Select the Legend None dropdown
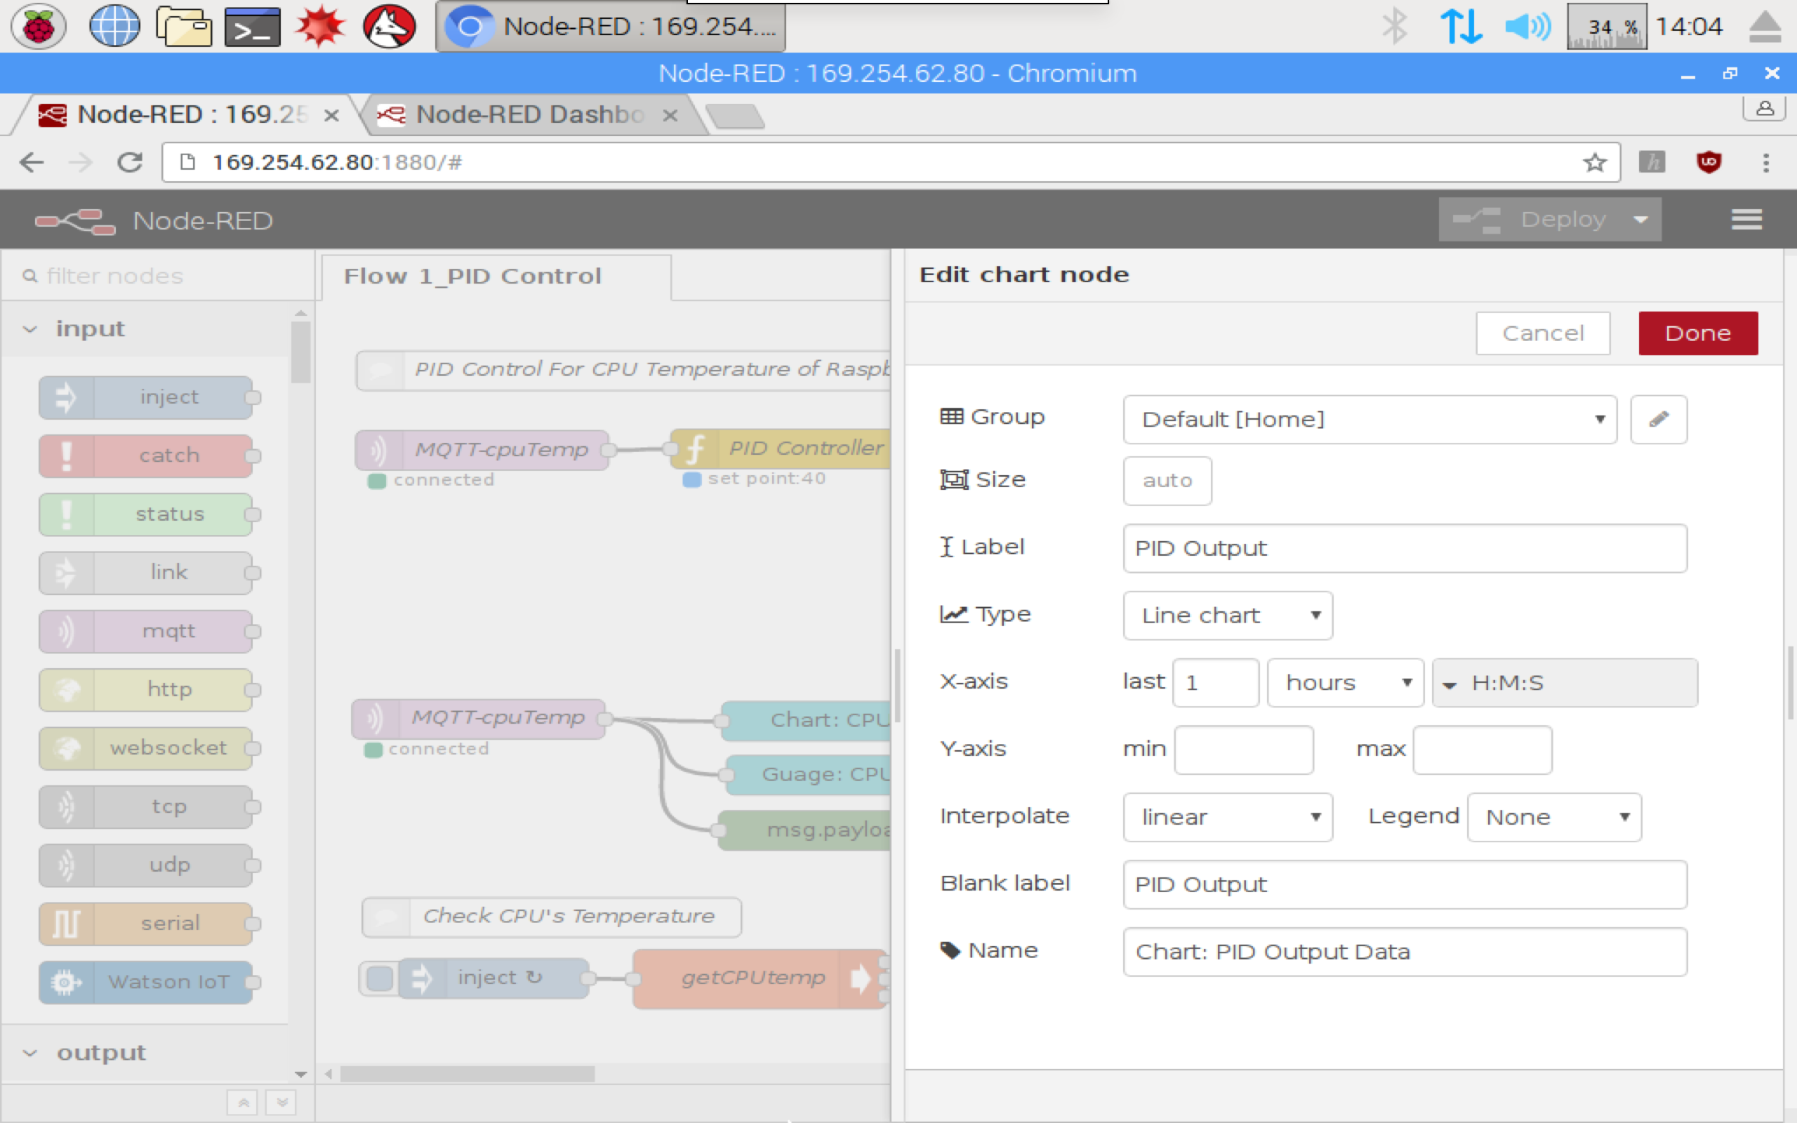1797x1123 pixels. (1553, 816)
